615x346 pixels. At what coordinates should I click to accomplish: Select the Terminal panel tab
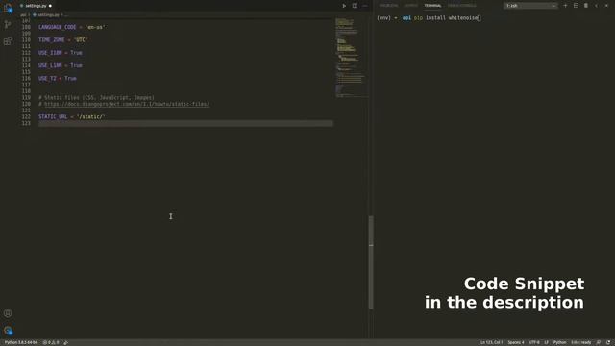coord(432,6)
